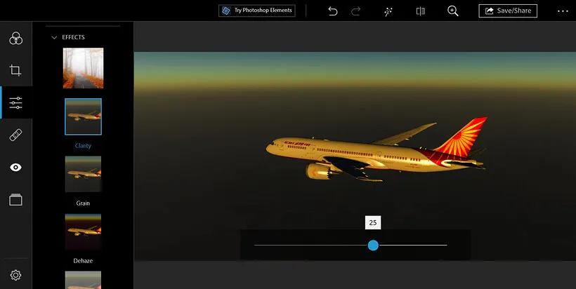The width and height of the screenshot is (576, 289).
Task: Select the Crop tool
Action: [15, 70]
